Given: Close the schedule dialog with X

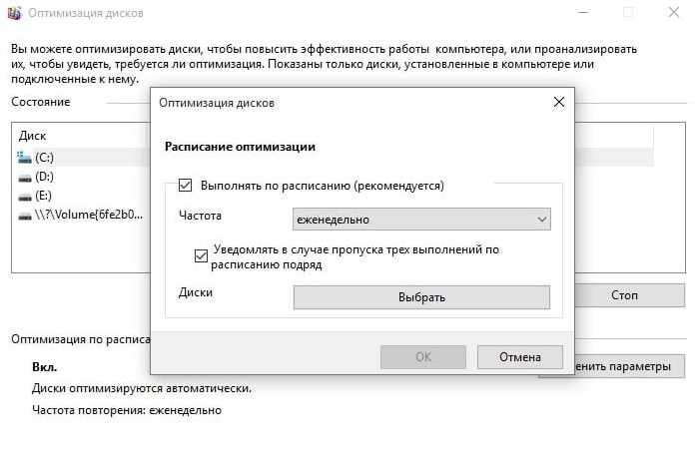Looking at the screenshot, I should click(x=559, y=102).
